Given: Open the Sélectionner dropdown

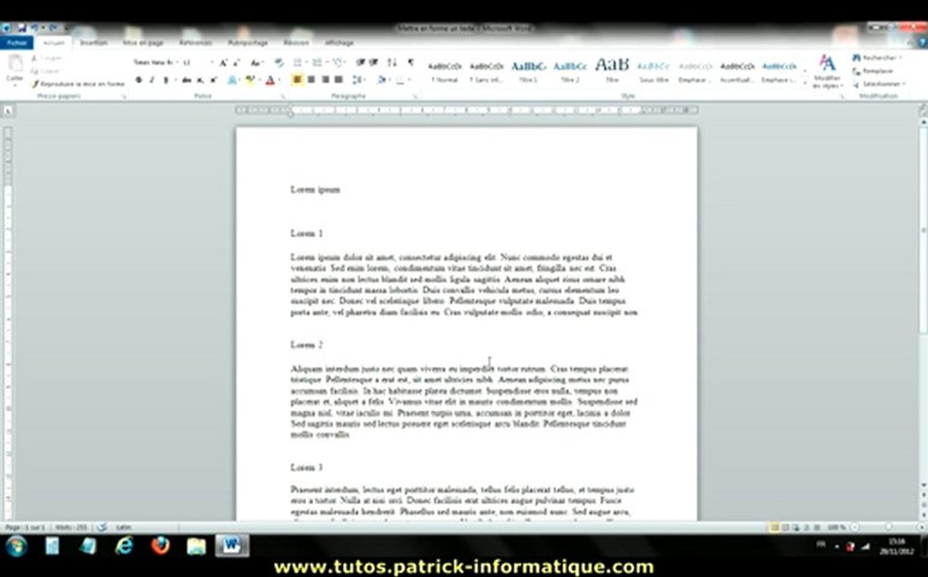Looking at the screenshot, I should pyautogui.click(x=879, y=84).
